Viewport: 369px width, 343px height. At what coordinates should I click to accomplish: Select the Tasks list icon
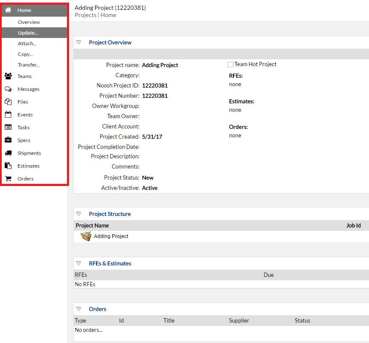click(x=8, y=128)
